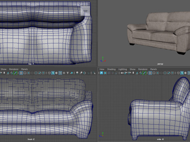Open bookmarks icon in side view toolbar
Image resolution: width=190 pixels, height=142 pixels.
pos(133,73)
